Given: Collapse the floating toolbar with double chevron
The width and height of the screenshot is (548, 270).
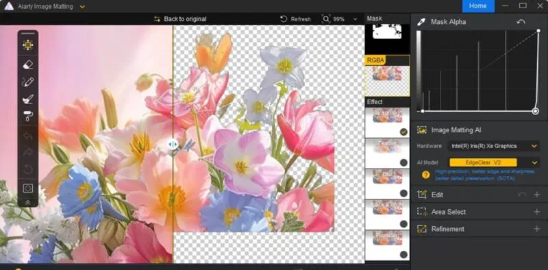Looking at the screenshot, I should click(x=27, y=202).
